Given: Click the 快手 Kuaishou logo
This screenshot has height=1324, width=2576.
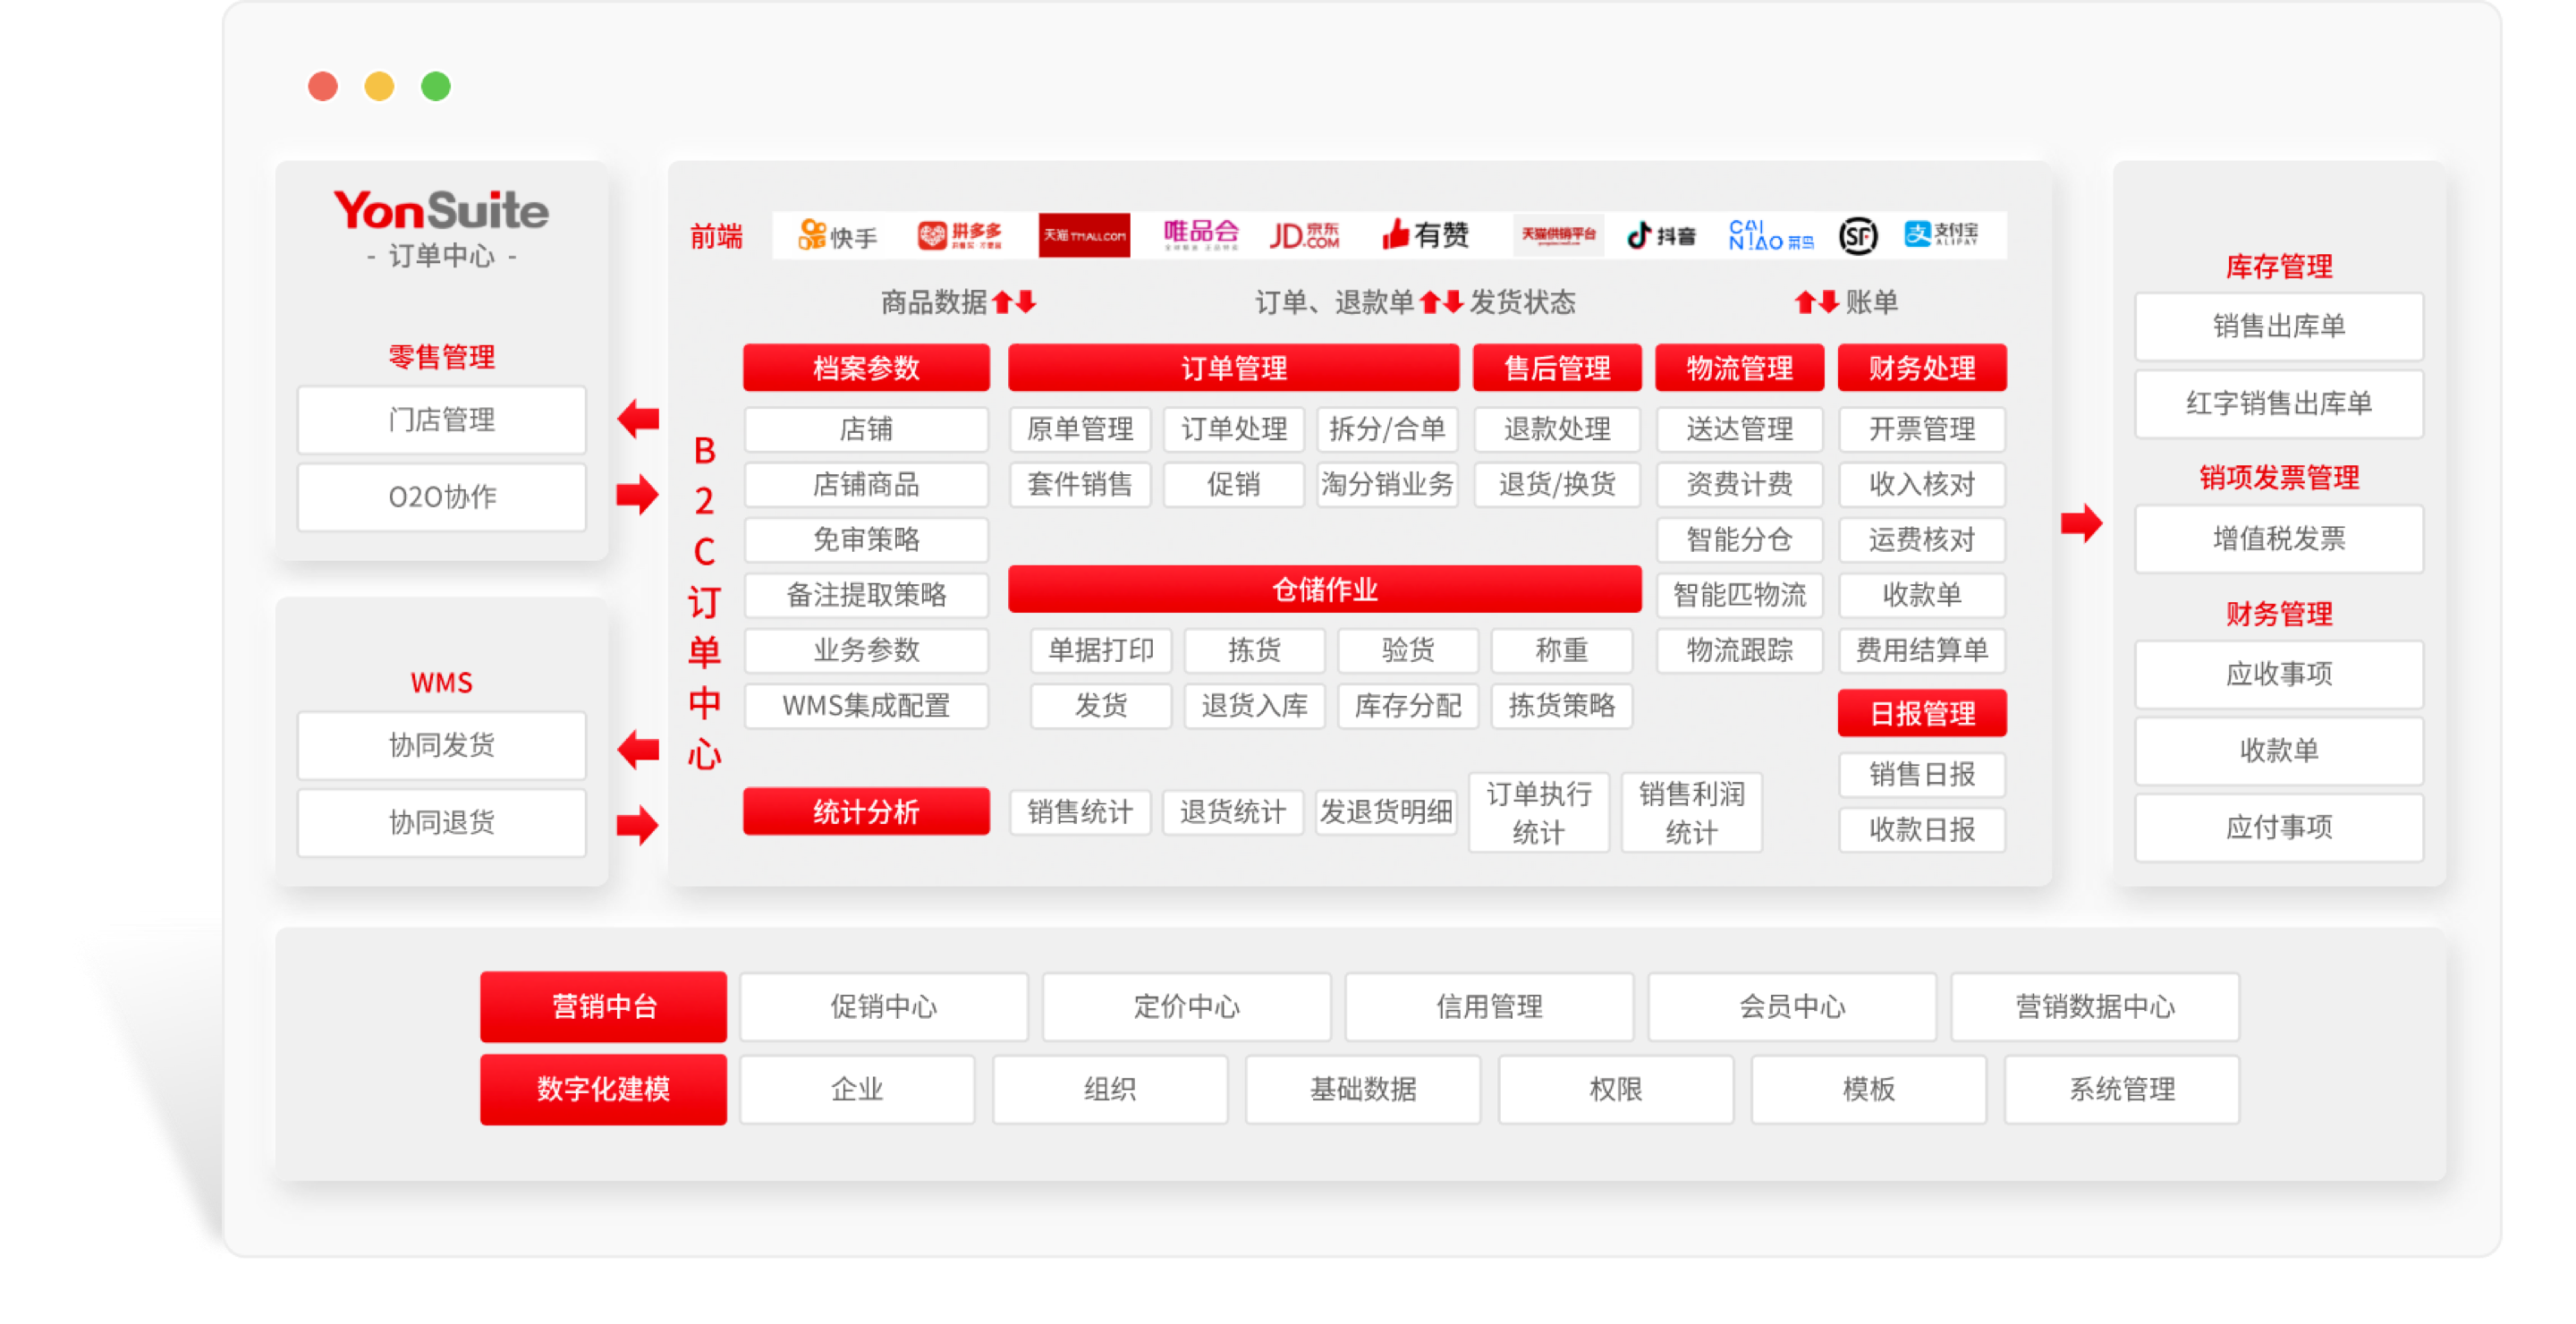Looking at the screenshot, I should 836,235.
